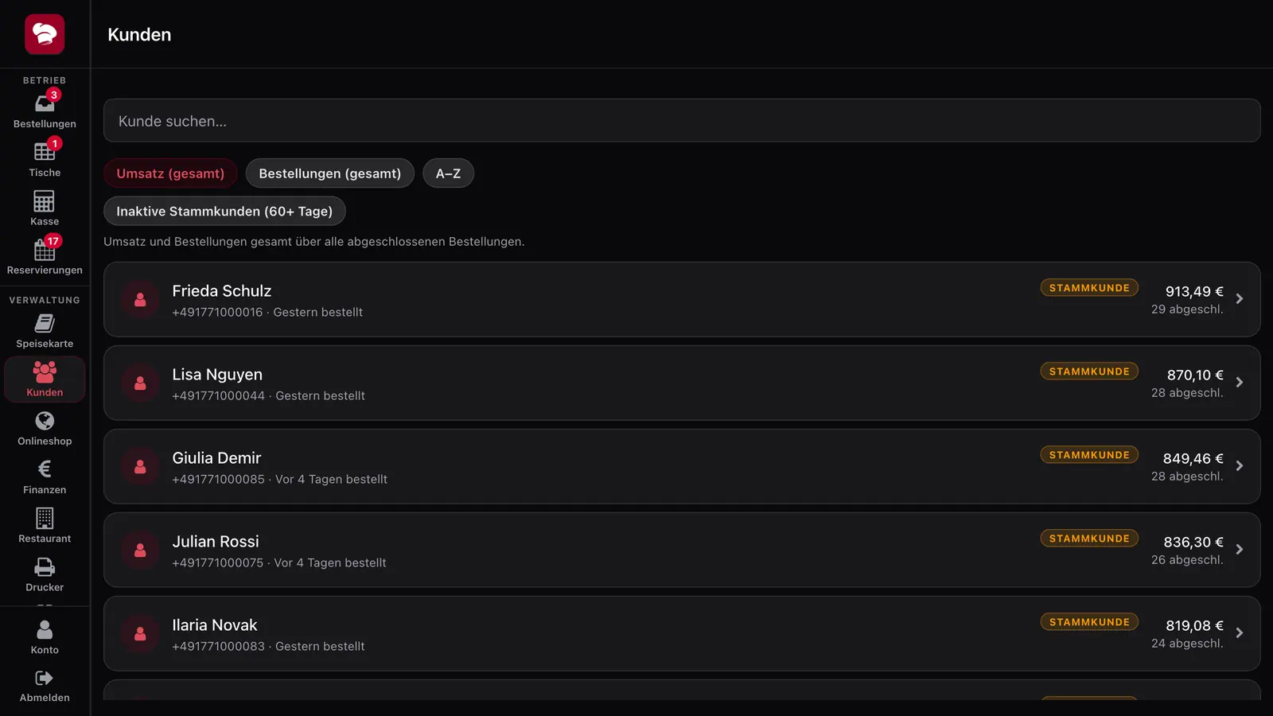Open Bestellungen from the sidebar
The height and width of the screenshot is (716, 1273).
pyautogui.click(x=45, y=111)
